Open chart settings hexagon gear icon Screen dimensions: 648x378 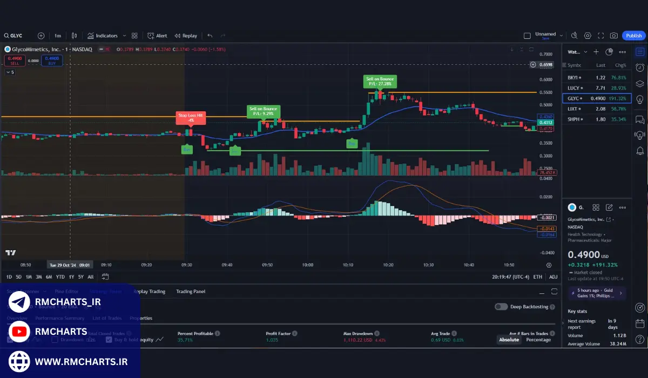point(588,36)
